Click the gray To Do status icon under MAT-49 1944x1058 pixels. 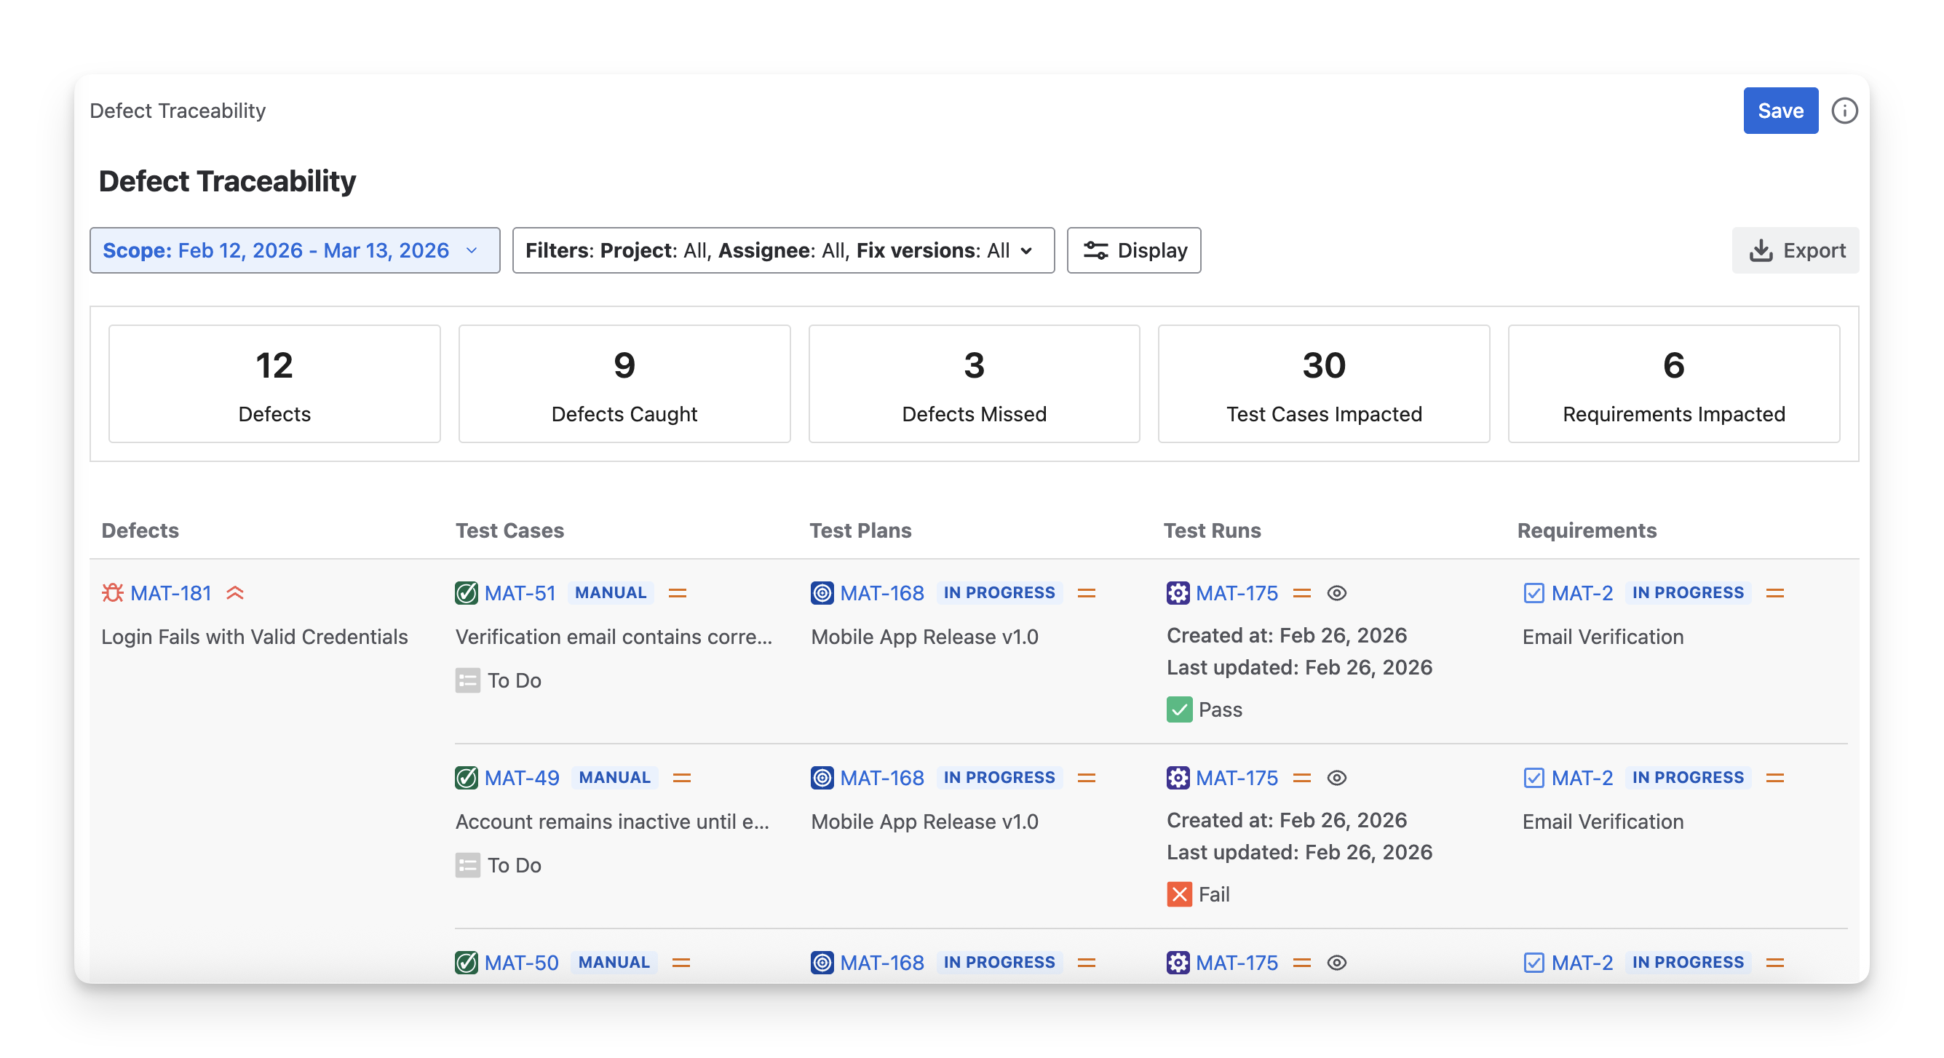(x=467, y=865)
